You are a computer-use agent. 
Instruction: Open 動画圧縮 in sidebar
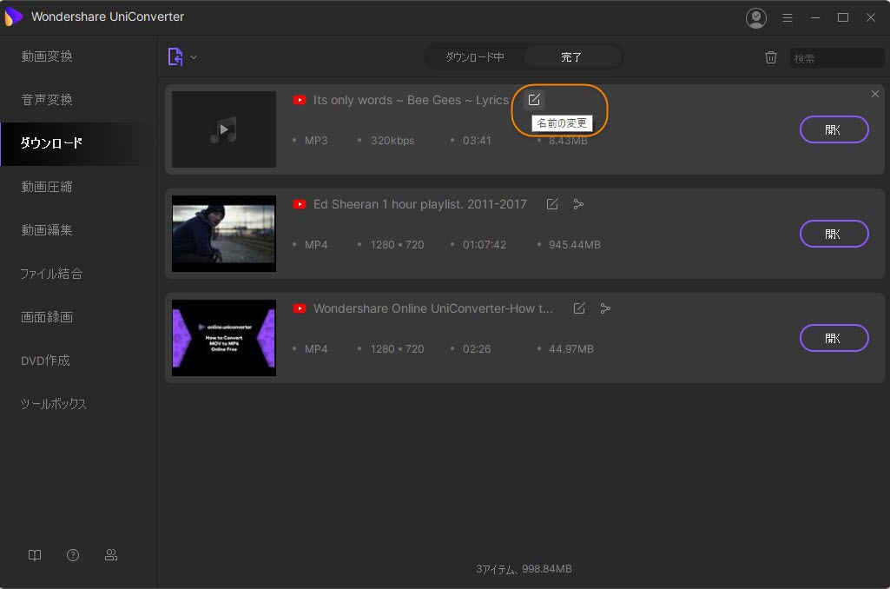click(x=47, y=186)
